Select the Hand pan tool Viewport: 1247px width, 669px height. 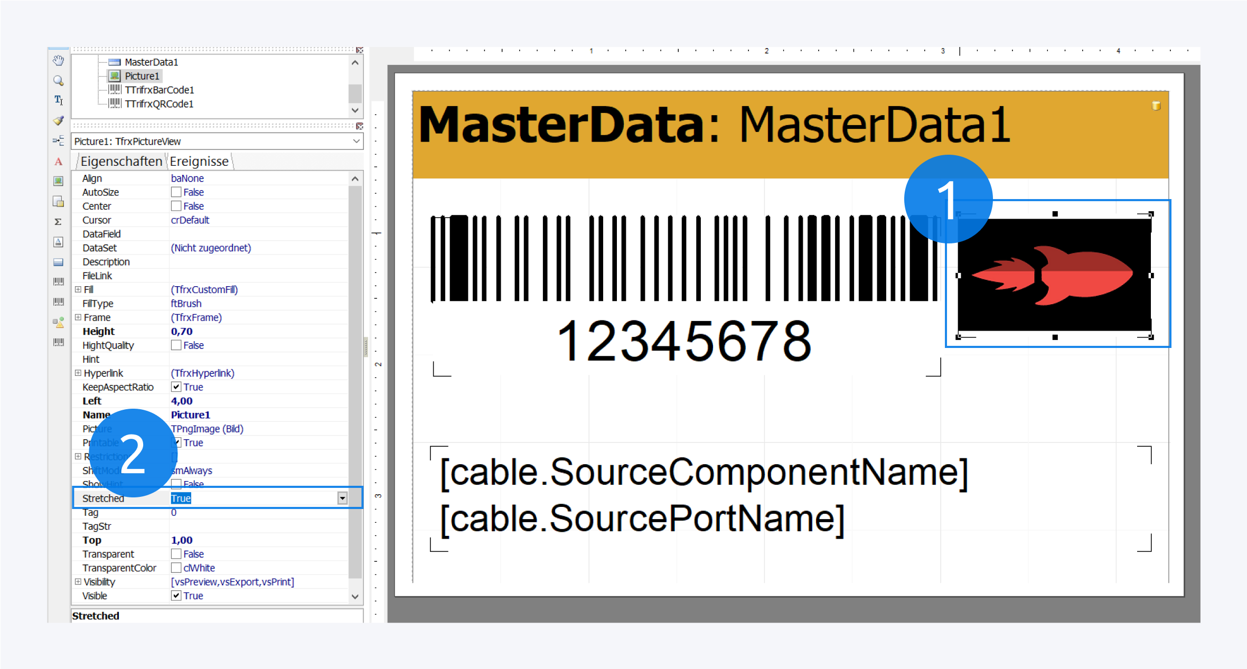59,61
